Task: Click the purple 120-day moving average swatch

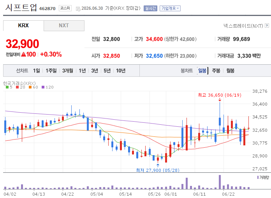Action: (x=43, y=87)
